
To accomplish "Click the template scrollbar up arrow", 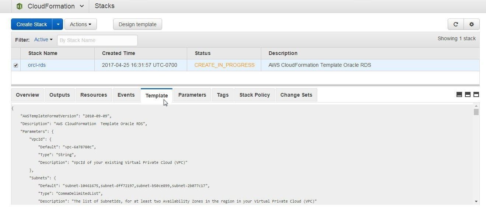I will [476, 106].
